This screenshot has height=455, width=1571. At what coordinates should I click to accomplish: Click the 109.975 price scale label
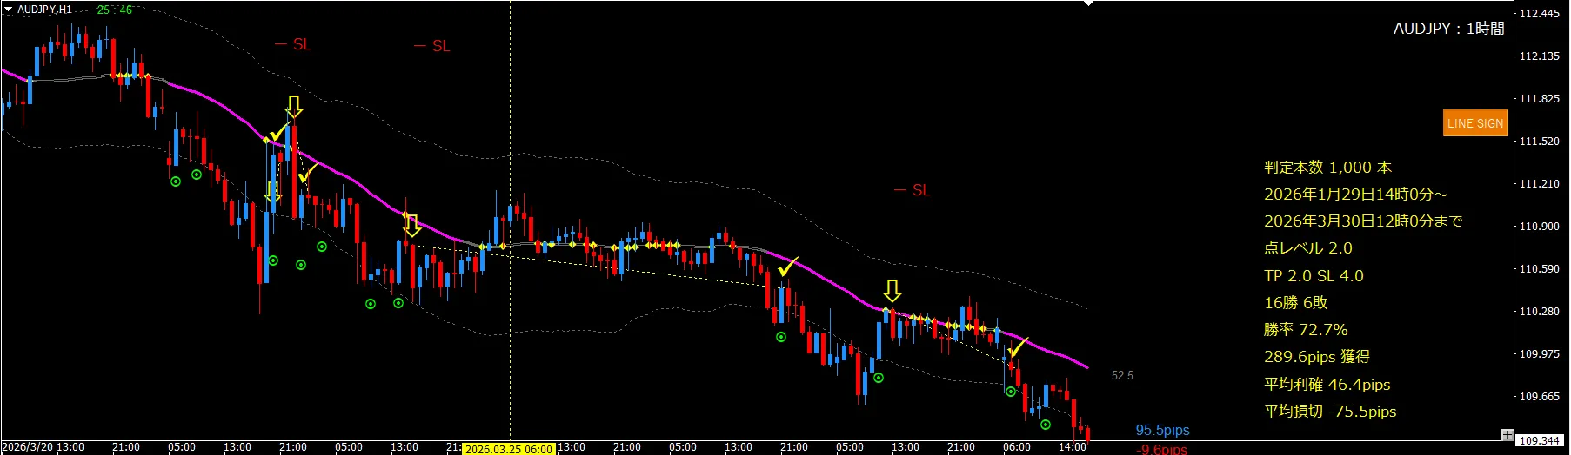[1539, 354]
